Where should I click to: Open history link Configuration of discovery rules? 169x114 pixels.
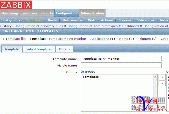pos(39,26)
